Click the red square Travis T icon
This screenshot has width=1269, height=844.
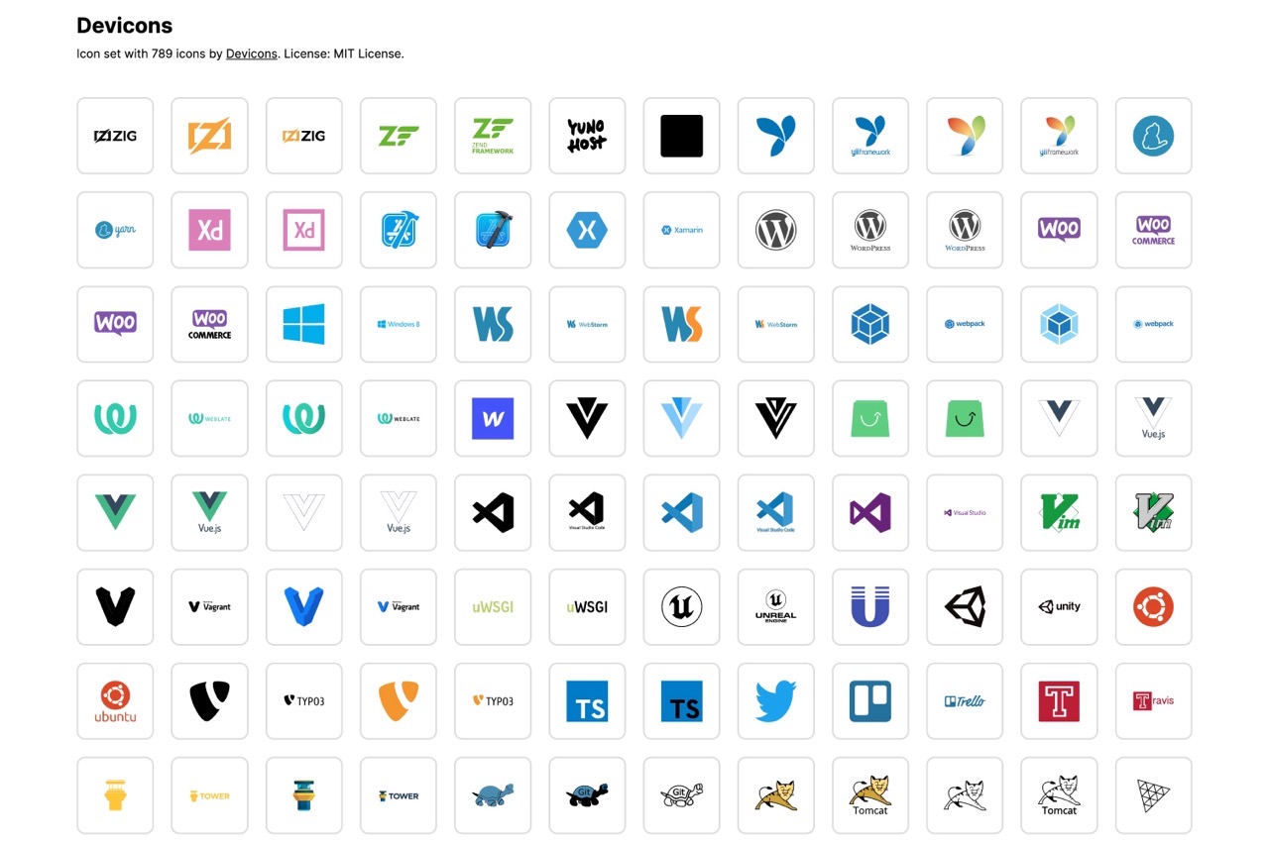(1060, 701)
